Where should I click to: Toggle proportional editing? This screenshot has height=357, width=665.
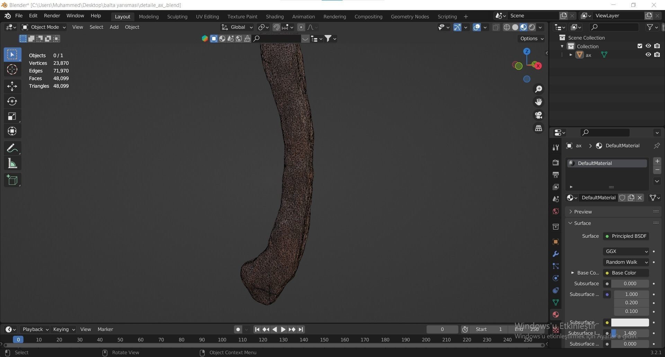click(x=301, y=27)
